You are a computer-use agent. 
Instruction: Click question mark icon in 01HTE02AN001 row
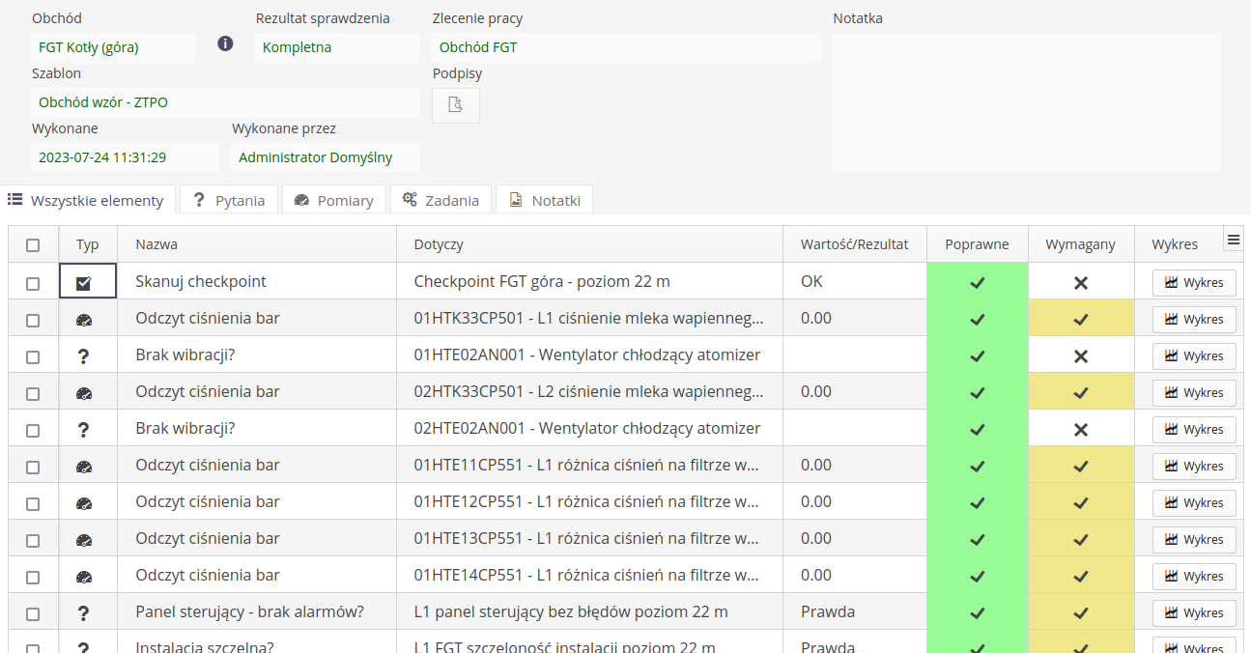click(84, 356)
